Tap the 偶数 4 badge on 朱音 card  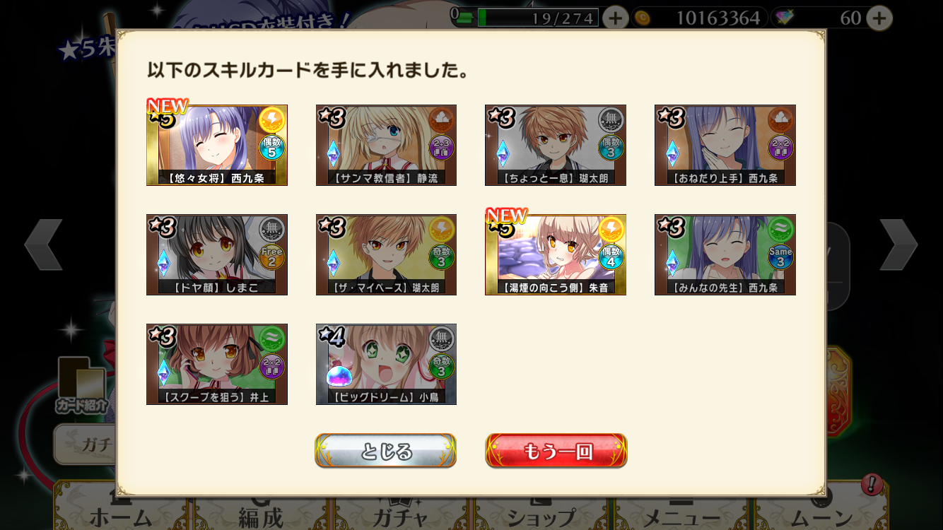coord(611,257)
